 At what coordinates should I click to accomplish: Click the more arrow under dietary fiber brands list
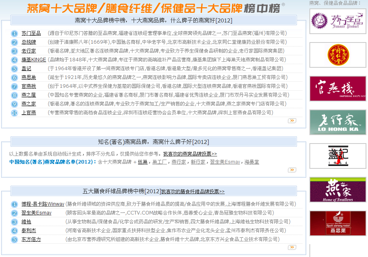(x=292, y=247)
